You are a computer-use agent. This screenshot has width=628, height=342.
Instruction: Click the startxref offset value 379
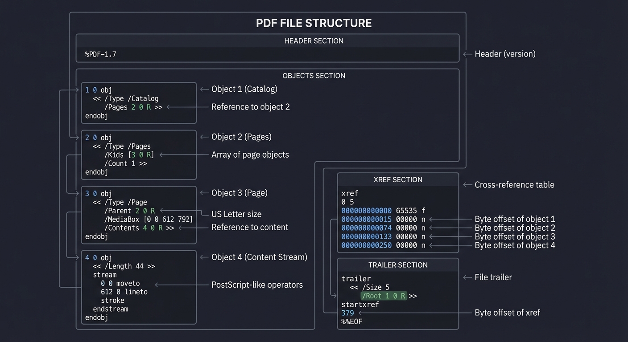coord(347,313)
